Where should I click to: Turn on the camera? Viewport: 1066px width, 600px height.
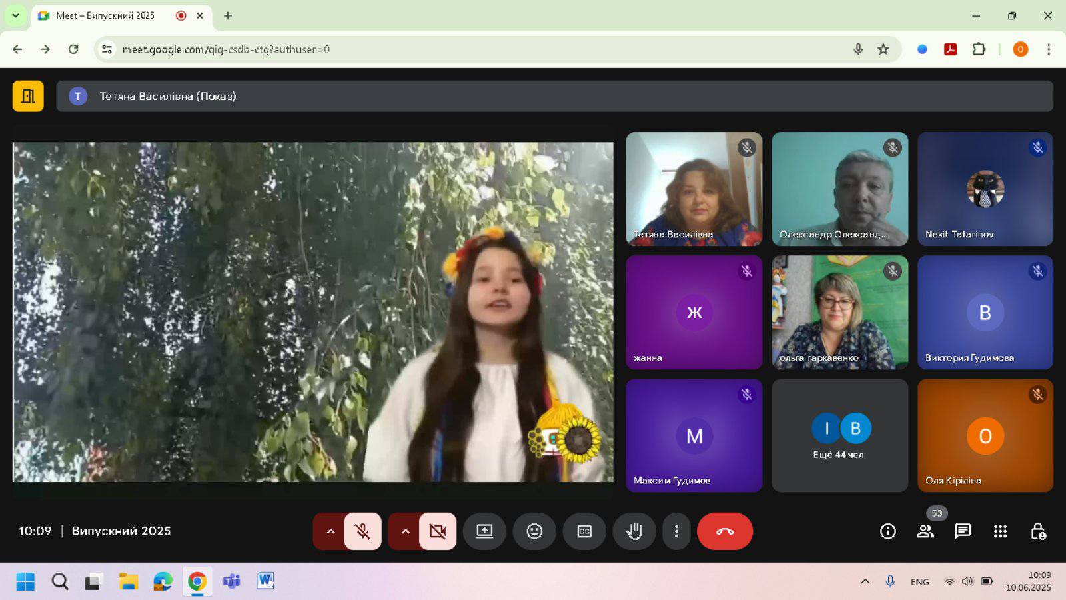(438, 531)
